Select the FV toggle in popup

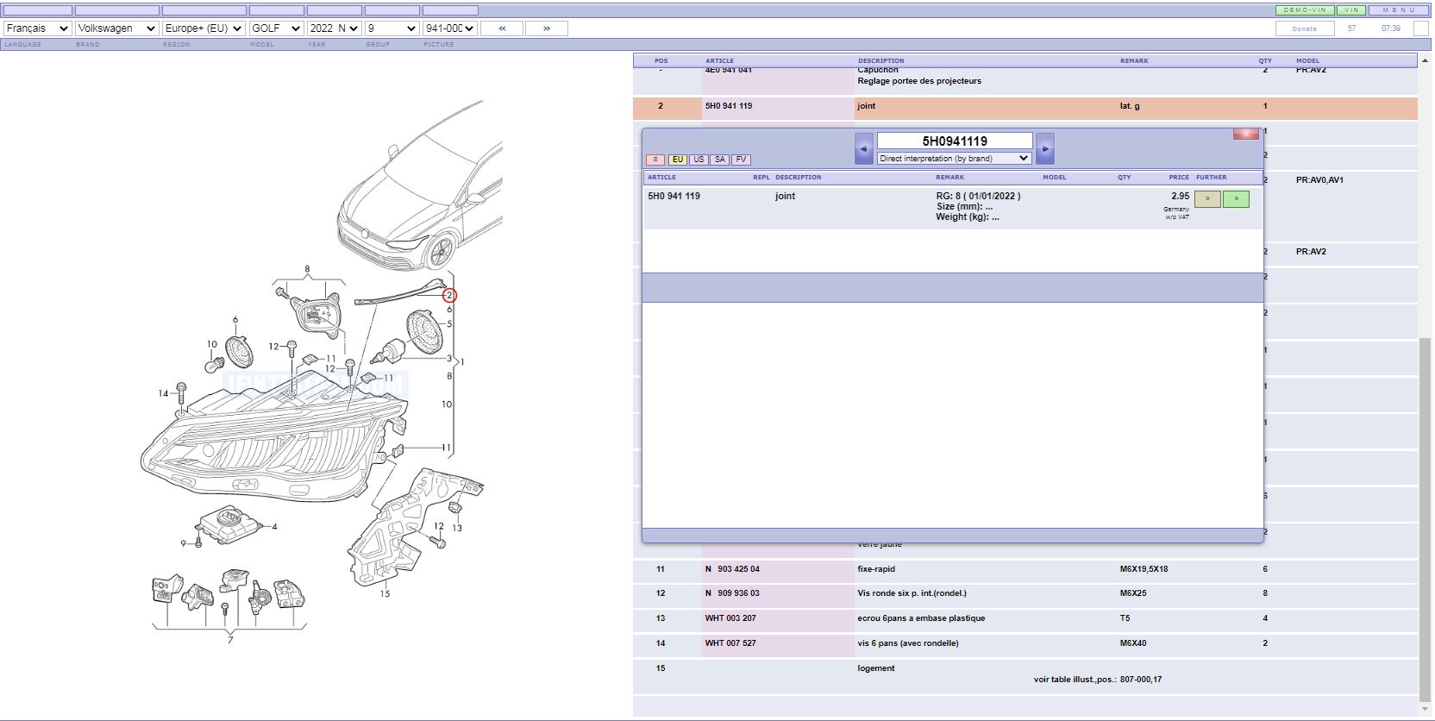(x=741, y=160)
